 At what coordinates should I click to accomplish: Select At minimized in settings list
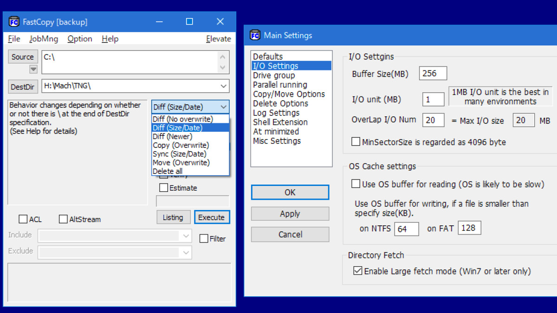pos(291,131)
